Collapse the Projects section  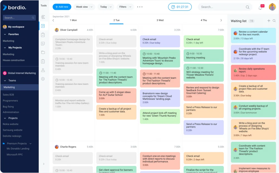pyautogui.click(x=5, y=118)
